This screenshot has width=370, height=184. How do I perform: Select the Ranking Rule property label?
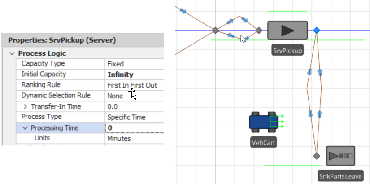pyautogui.click(x=41, y=84)
